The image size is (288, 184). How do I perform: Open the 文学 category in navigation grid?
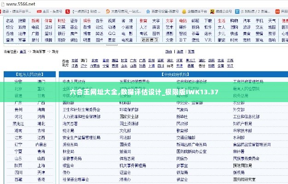point(169,21)
